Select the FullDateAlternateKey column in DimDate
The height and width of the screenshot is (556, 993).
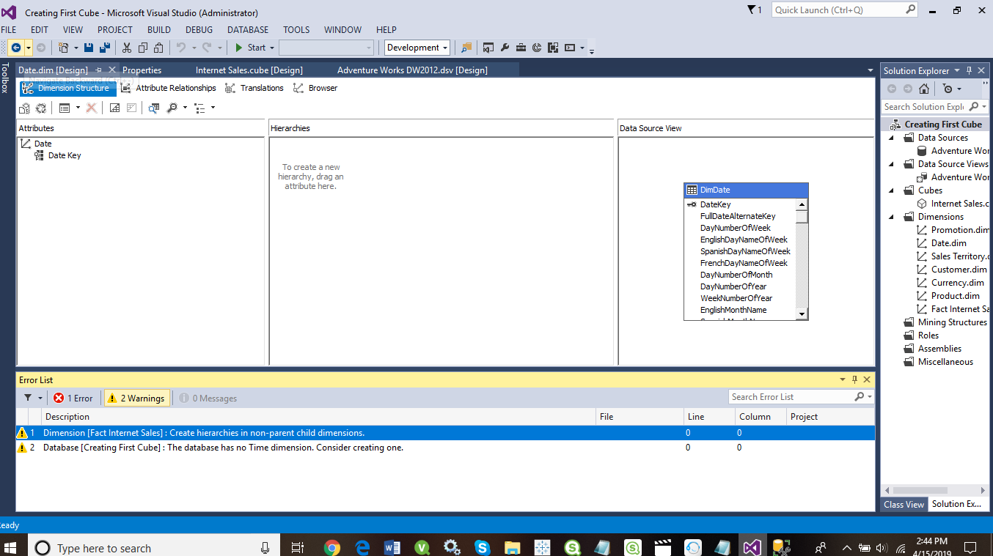coord(738,216)
